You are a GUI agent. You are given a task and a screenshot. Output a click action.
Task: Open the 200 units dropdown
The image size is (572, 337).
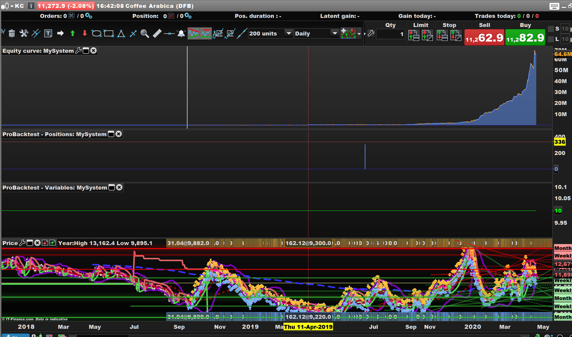(289, 33)
